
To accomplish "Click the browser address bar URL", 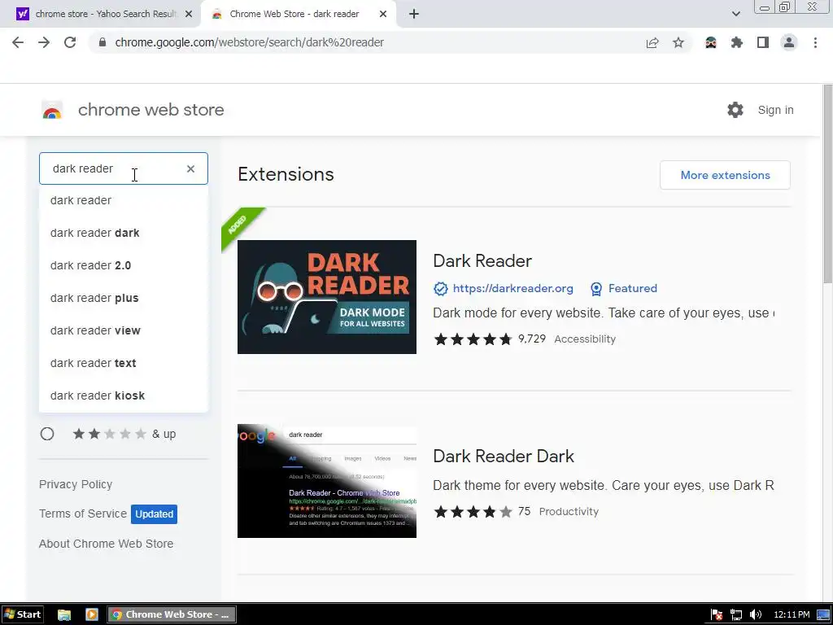I will pos(249,42).
